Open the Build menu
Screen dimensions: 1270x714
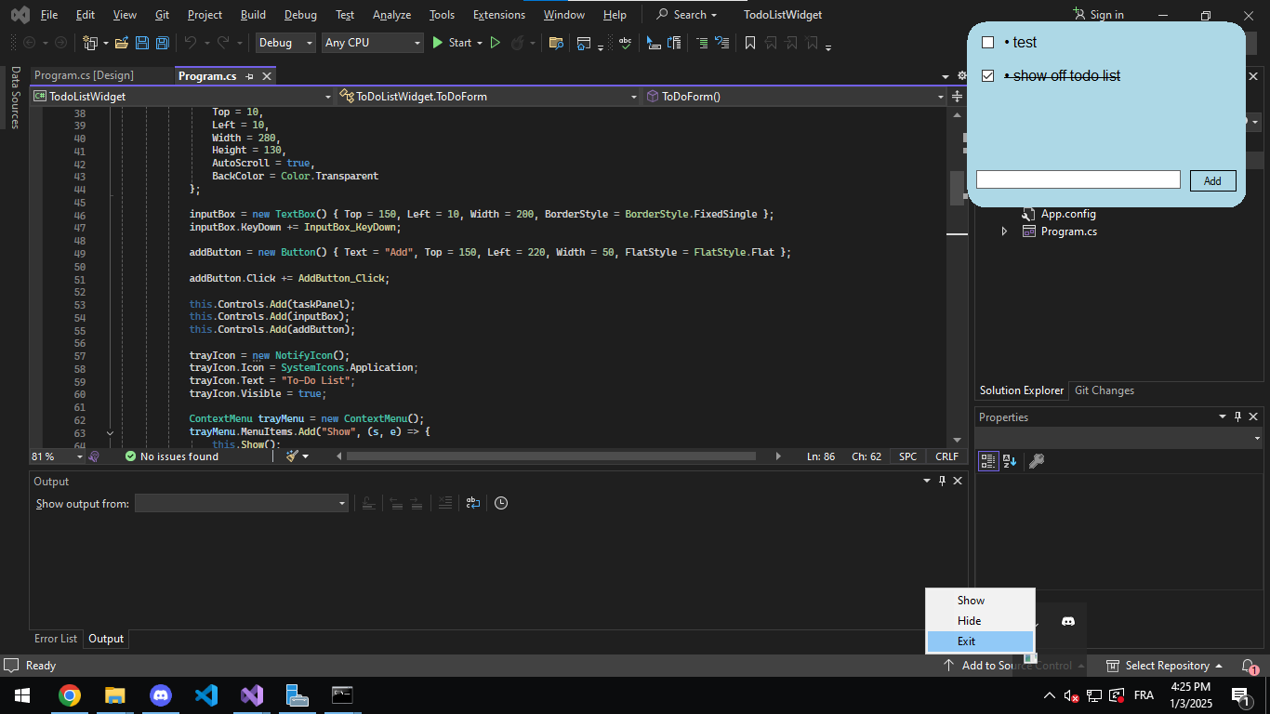pyautogui.click(x=253, y=15)
